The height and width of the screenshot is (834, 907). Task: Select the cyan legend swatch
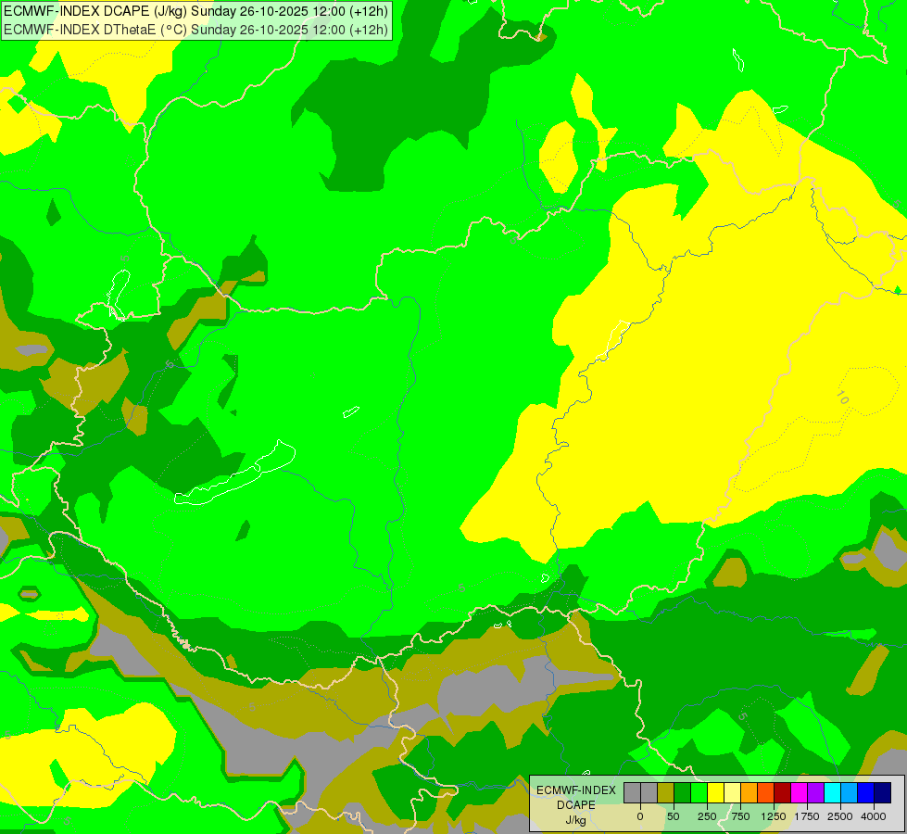[832, 793]
